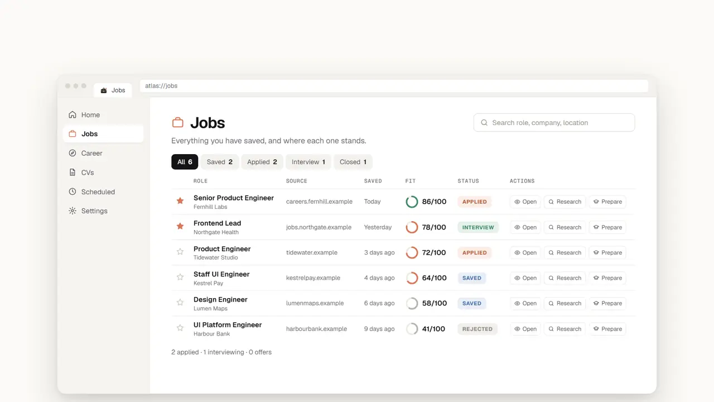Click the fit ring for Senior Product Engineer

pos(412,202)
